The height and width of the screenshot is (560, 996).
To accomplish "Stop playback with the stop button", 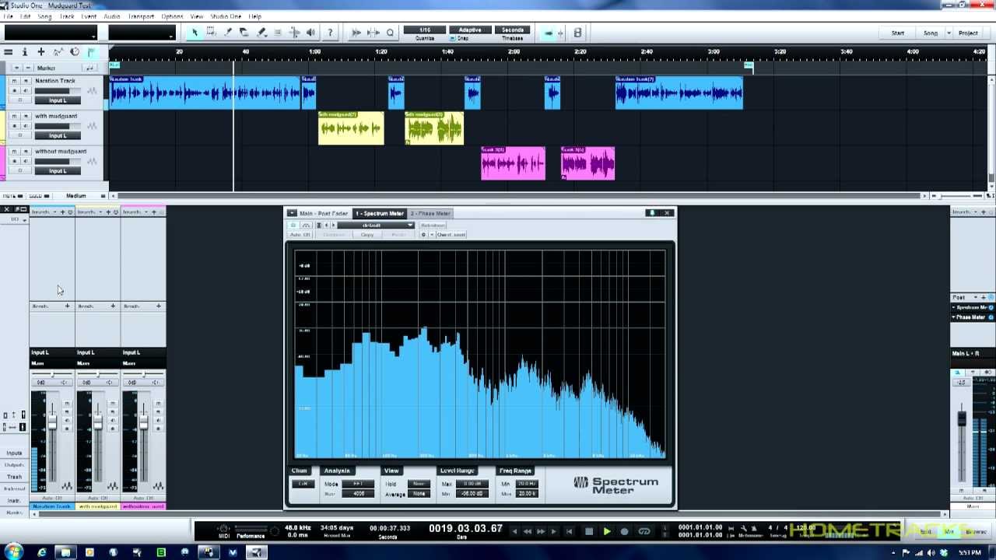I will (x=589, y=532).
